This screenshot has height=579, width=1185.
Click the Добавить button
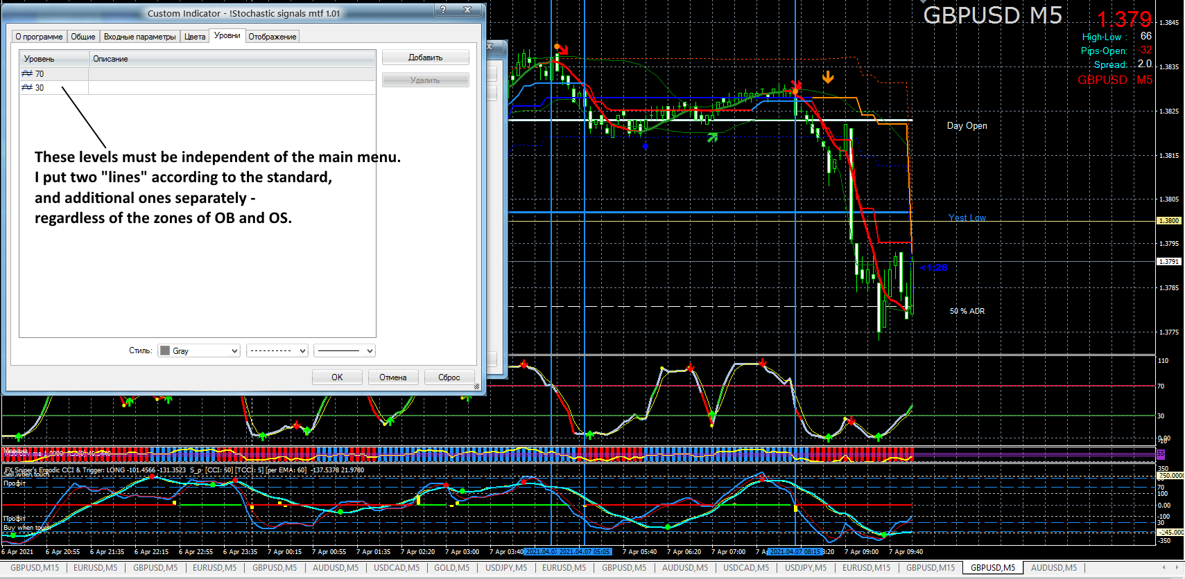click(x=426, y=57)
